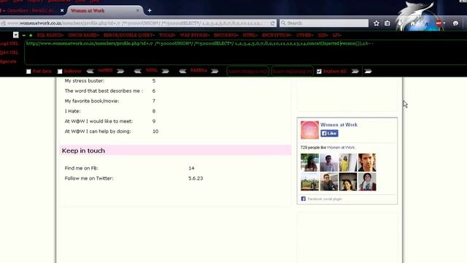Click the HackBar green plus icon

[x=31, y=35]
